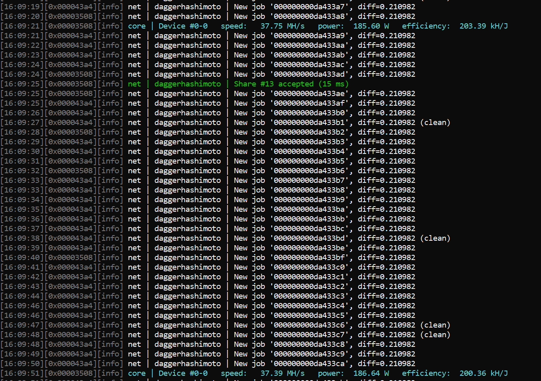Click the timestamp [16:09:22]
541x381 pixels.
click(x=22, y=45)
